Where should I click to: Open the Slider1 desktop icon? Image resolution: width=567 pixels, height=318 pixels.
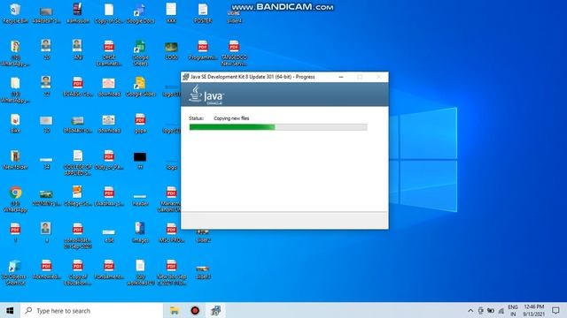203,271
